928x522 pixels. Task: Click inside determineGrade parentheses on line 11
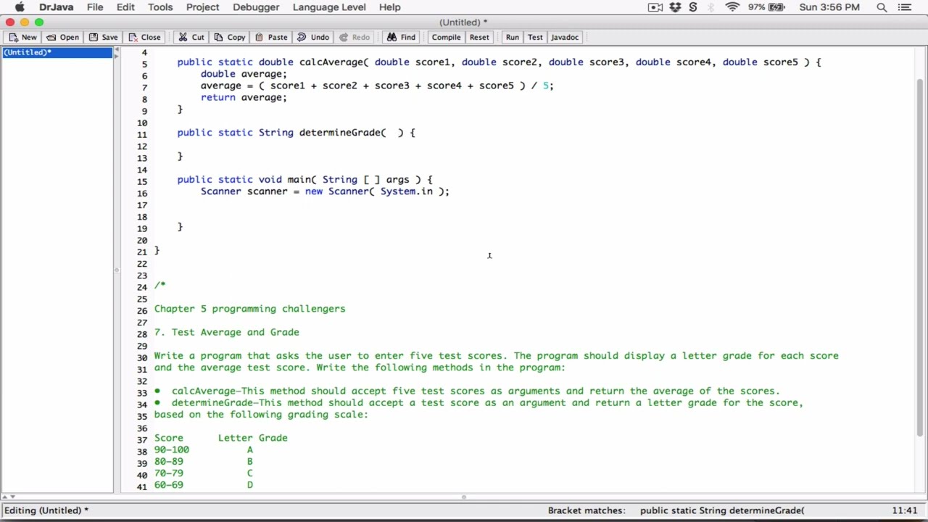392,133
